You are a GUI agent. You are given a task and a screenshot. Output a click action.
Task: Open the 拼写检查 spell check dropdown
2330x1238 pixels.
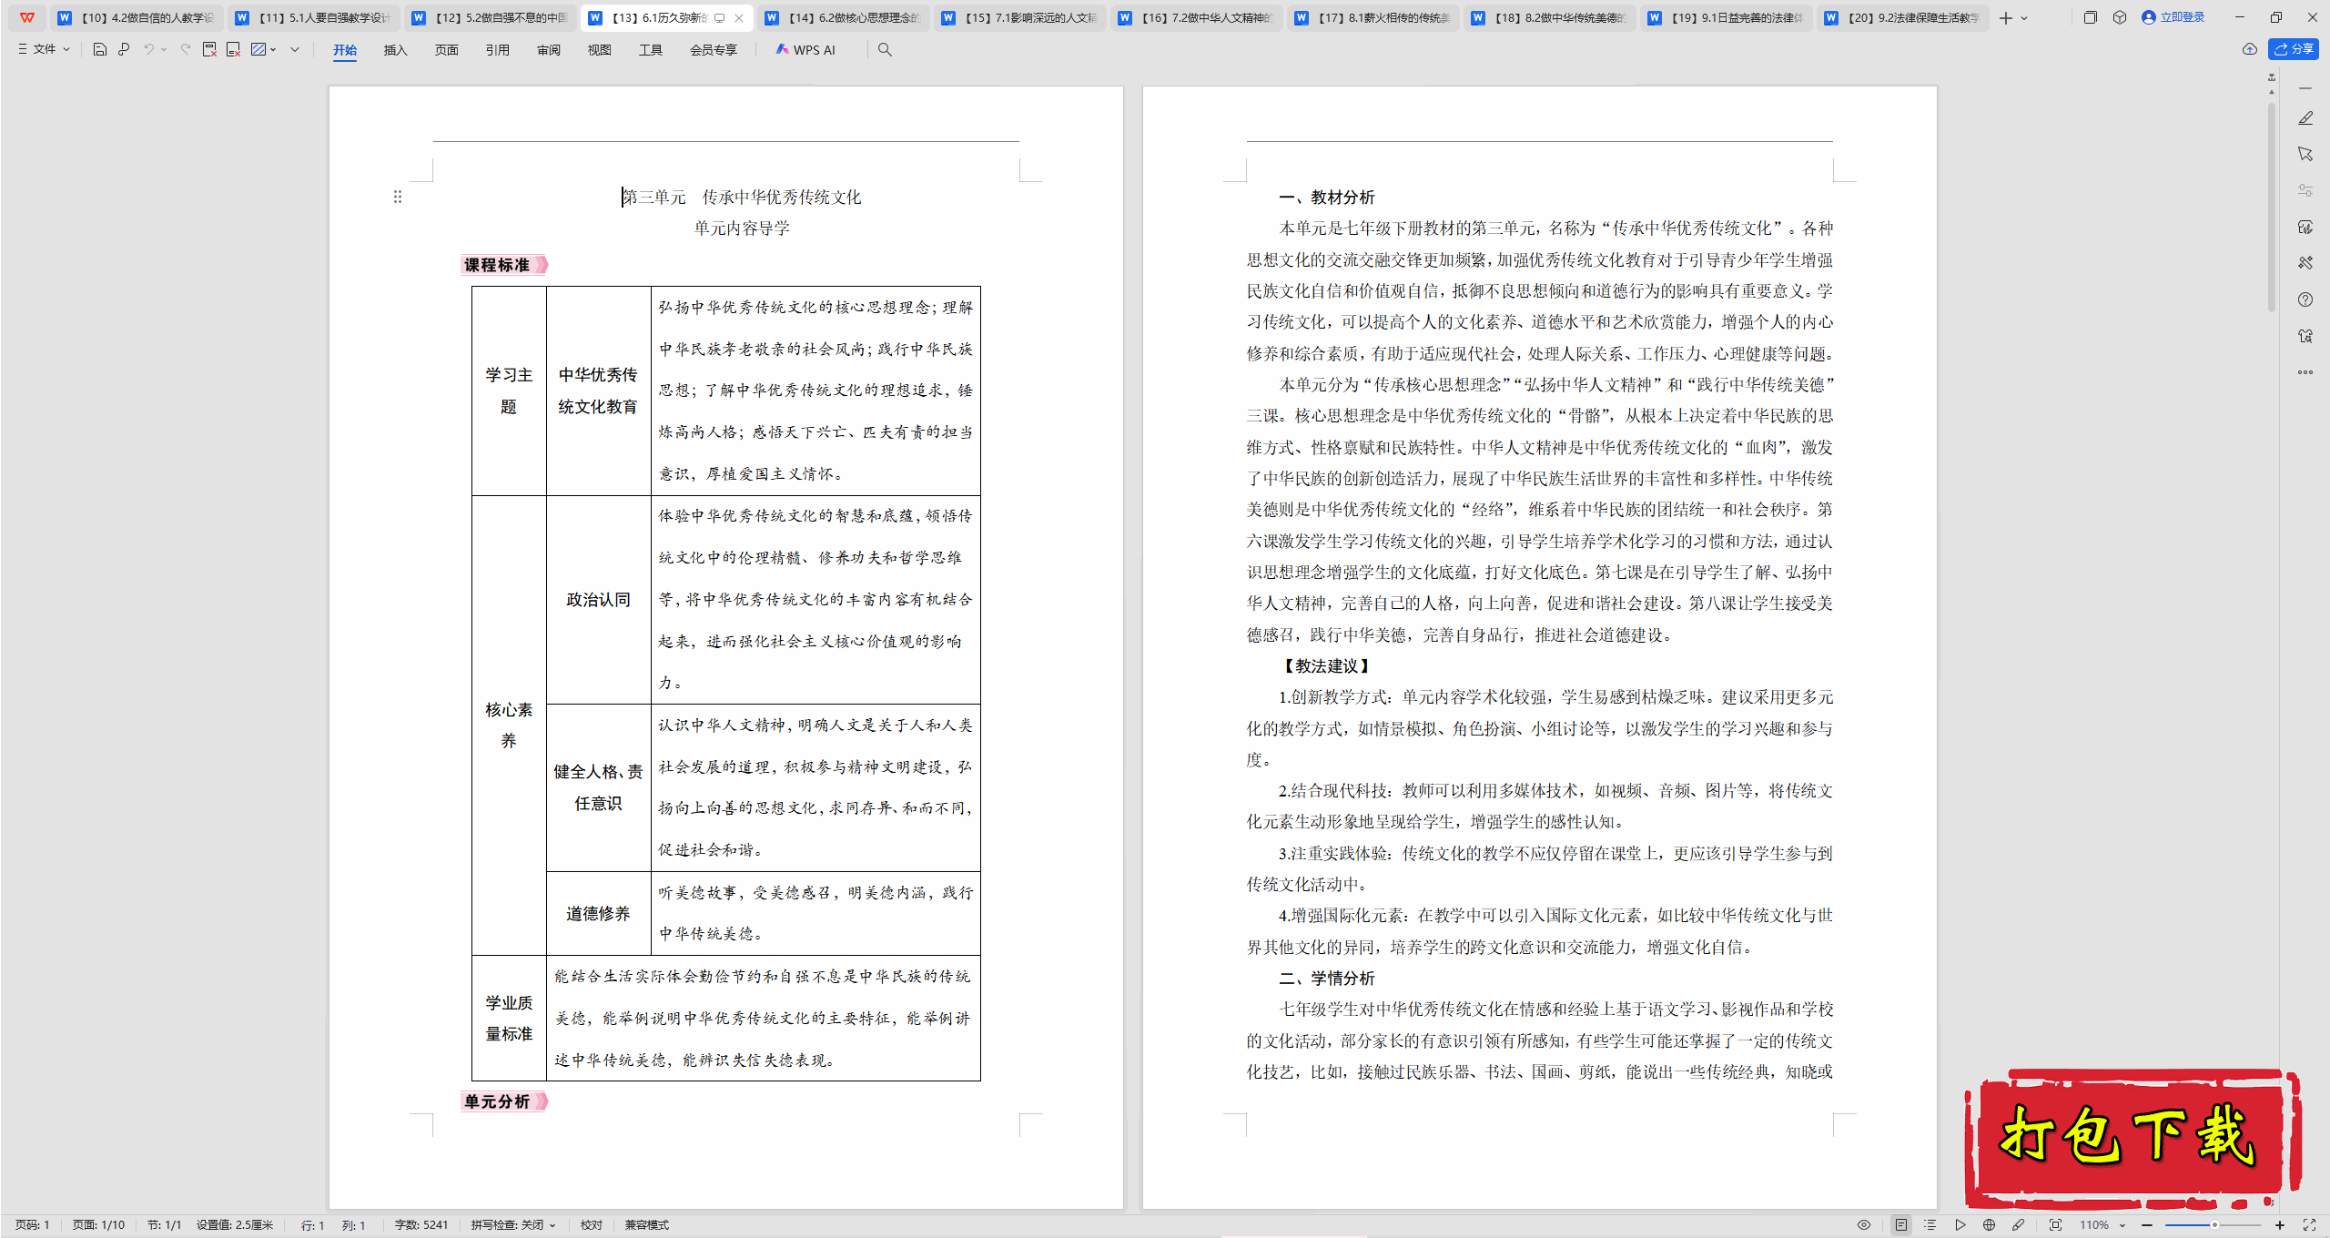[x=513, y=1225]
